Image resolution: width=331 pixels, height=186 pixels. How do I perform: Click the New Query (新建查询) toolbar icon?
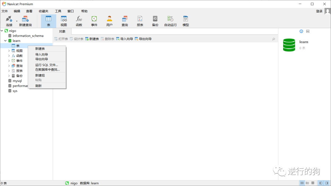[x=25, y=21]
